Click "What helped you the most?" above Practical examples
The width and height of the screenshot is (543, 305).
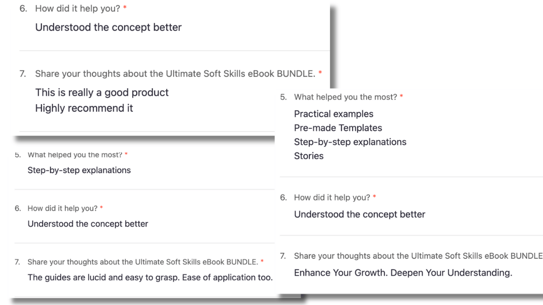coord(345,97)
